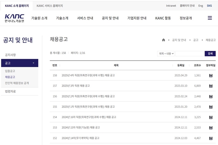The image size is (218, 145).
Task: Open the hamburger full menu icon
Action: pos(210,18)
